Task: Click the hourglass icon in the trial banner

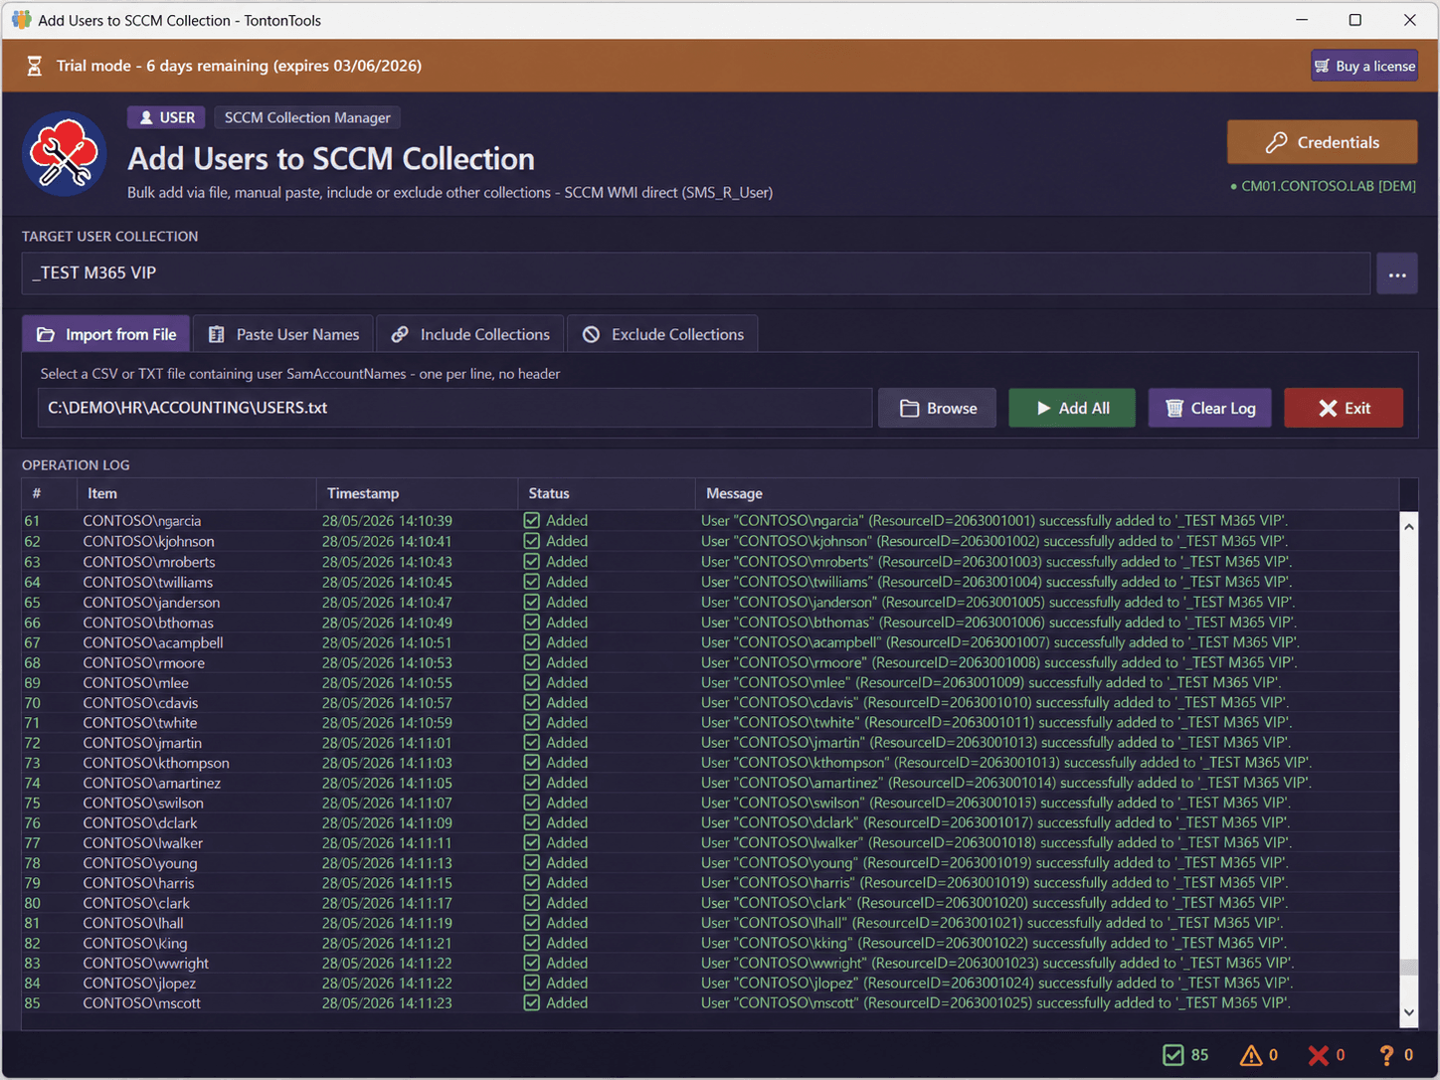Action: pos(34,66)
